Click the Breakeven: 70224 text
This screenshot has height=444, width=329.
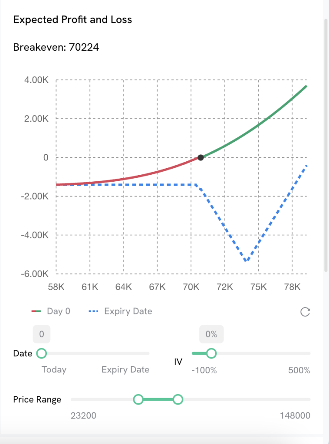point(56,47)
